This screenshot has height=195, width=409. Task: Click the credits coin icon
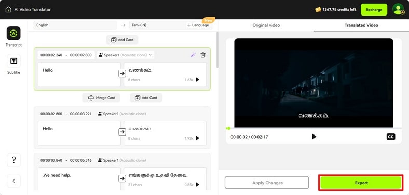coord(318,10)
